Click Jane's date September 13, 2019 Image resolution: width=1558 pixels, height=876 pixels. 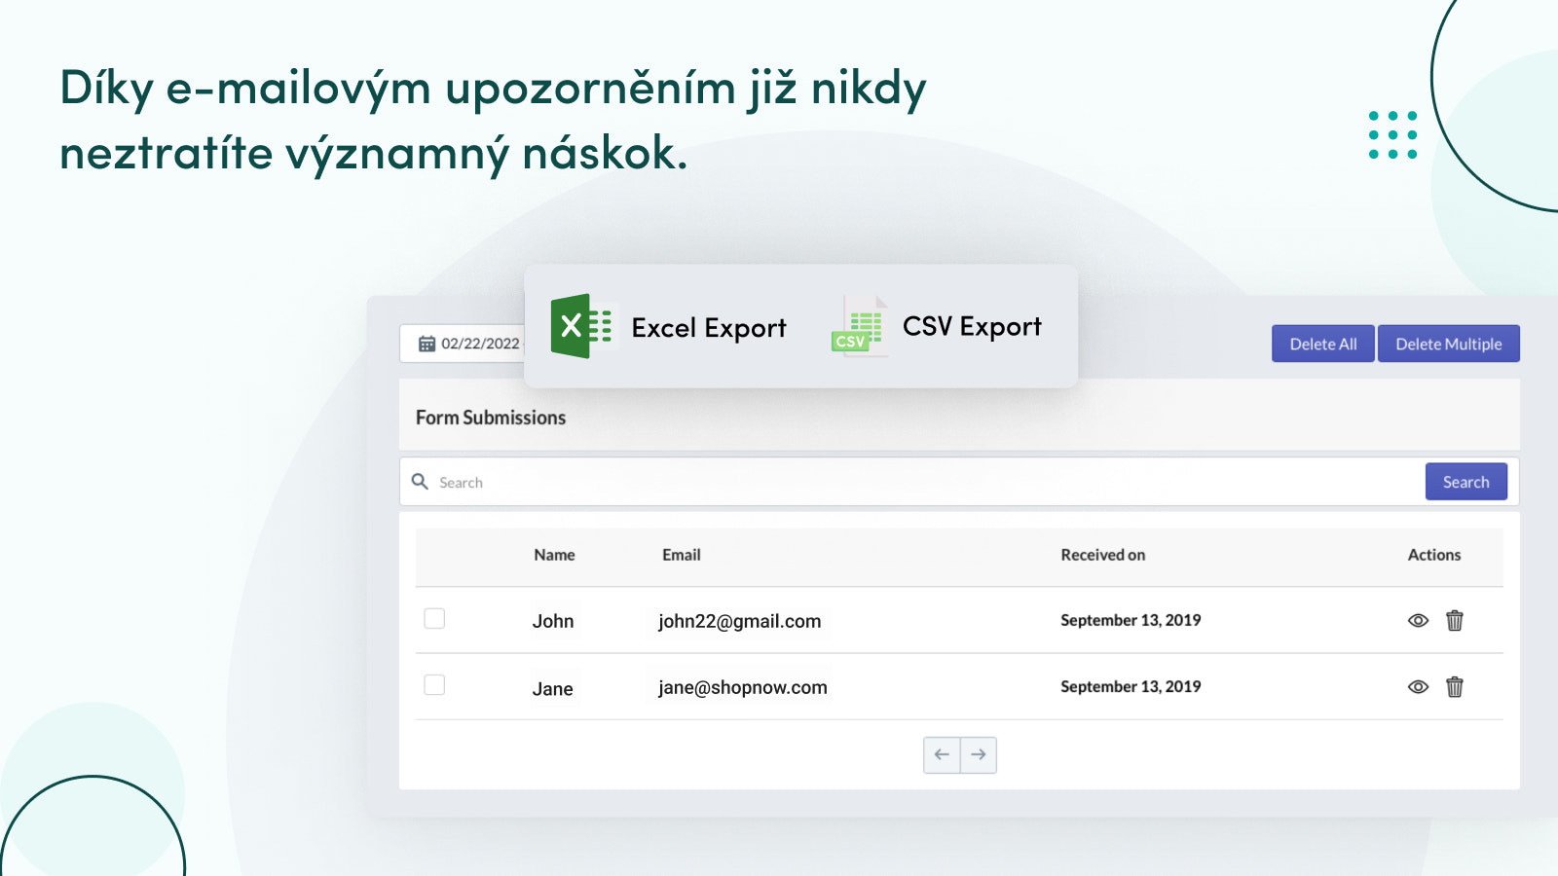tap(1131, 686)
